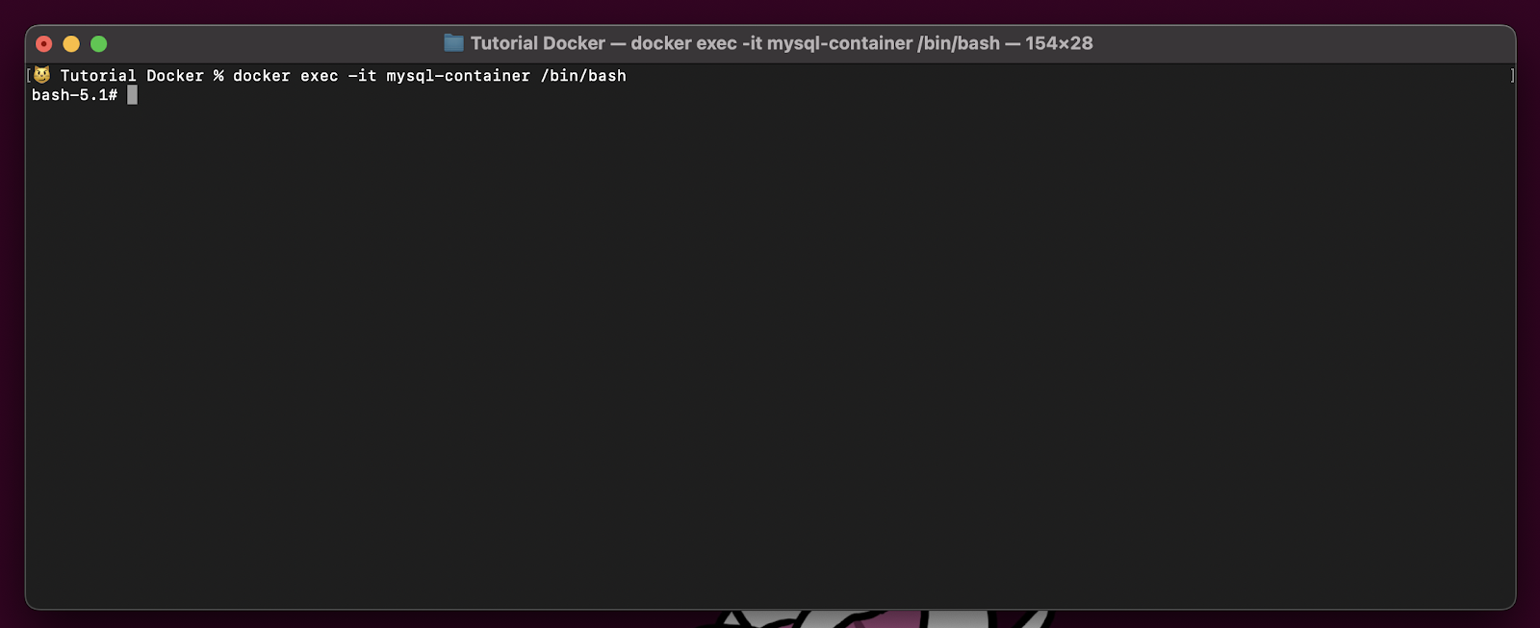Click the folder proxy icon in title bar
1540x628 pixels.
click(x=453, y=43)
